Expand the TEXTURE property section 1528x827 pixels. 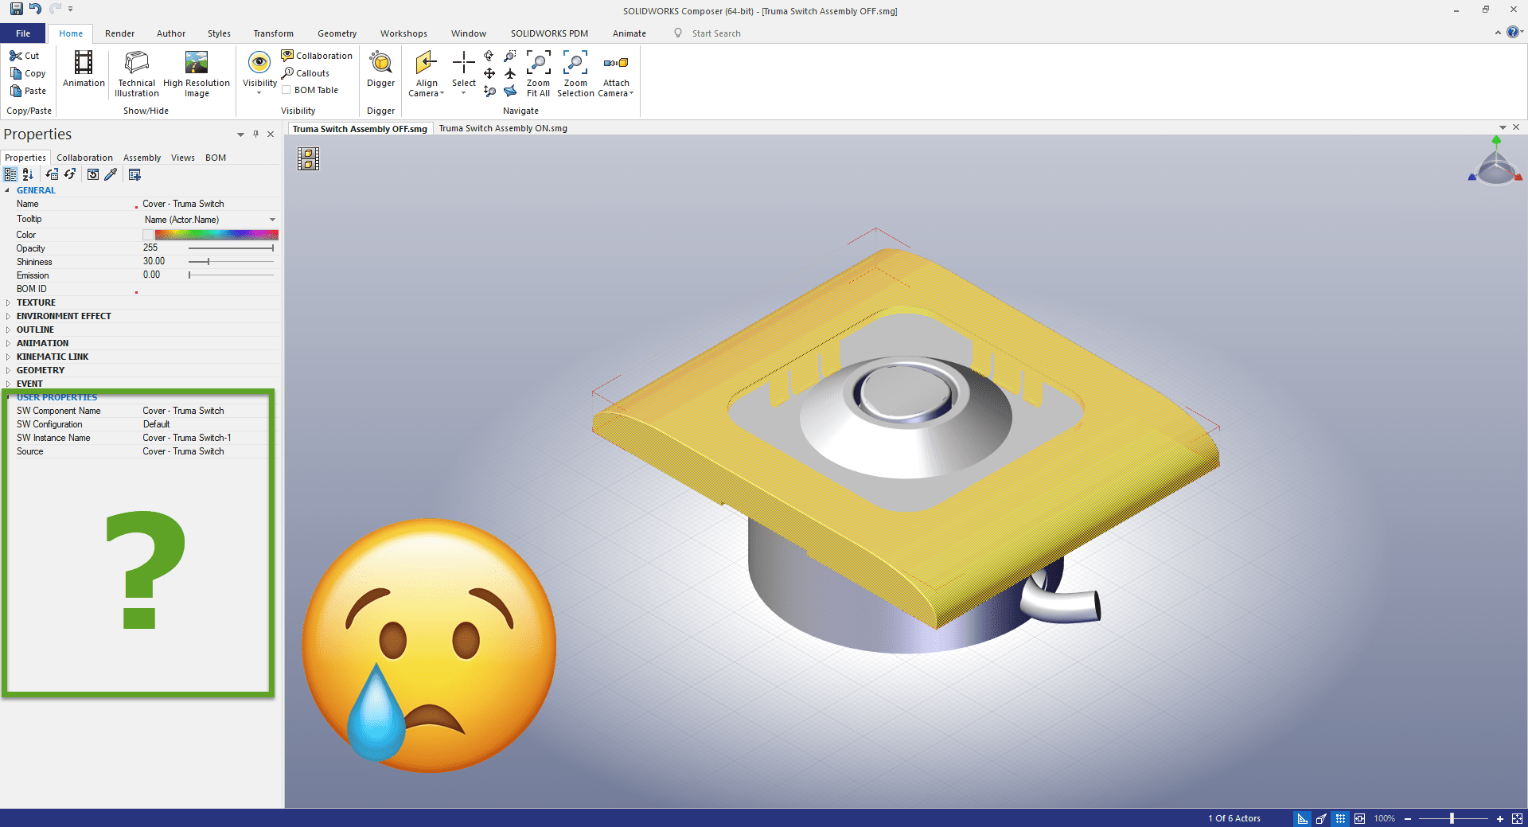8,302
